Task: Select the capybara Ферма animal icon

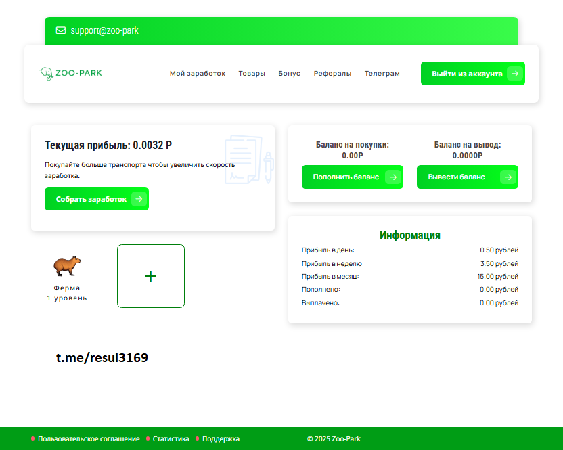Action: tap(67, 266)
